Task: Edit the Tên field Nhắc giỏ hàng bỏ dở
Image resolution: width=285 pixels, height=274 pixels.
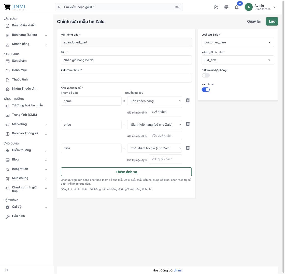Action: (x=126, y=60)
